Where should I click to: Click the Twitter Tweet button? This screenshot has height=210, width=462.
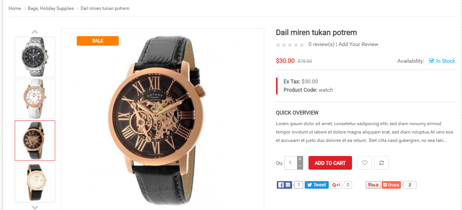317,185
